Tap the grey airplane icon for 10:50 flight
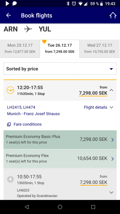Screen dimensions: 120x214 point(10,179)
